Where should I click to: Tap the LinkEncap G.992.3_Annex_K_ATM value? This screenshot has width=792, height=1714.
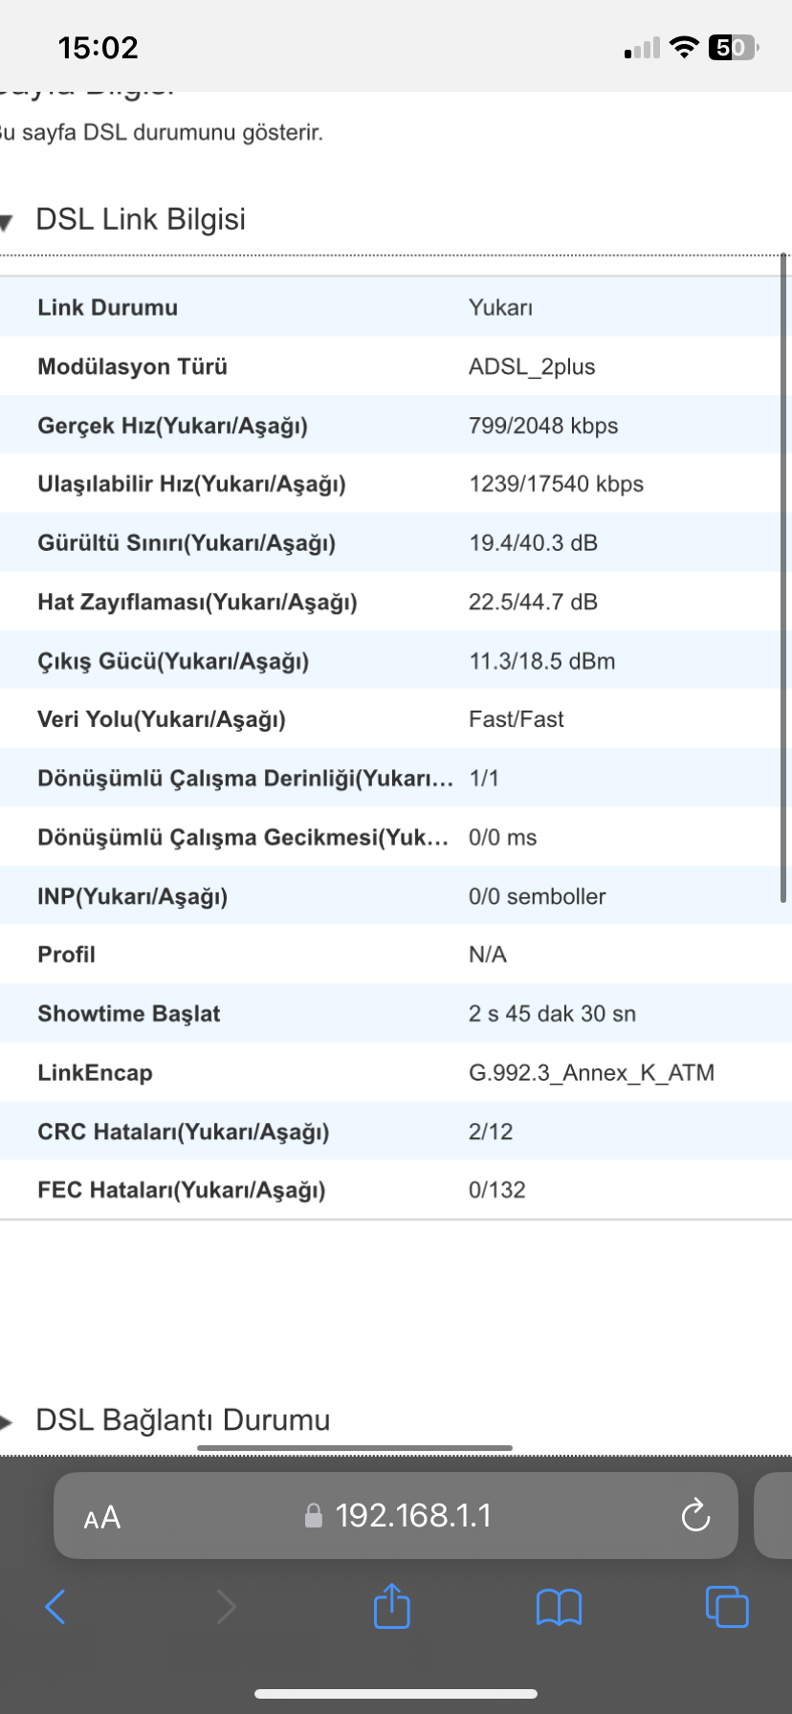tap(591, 1073)
